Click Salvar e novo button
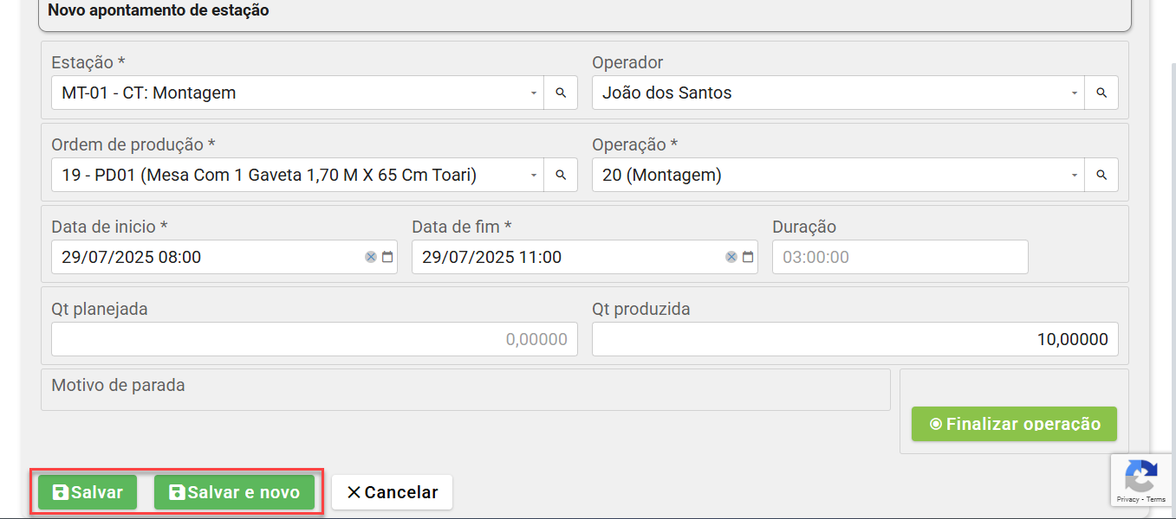Image resolution: width=1176 pixels, height=519 pixels. click(234, 492)
